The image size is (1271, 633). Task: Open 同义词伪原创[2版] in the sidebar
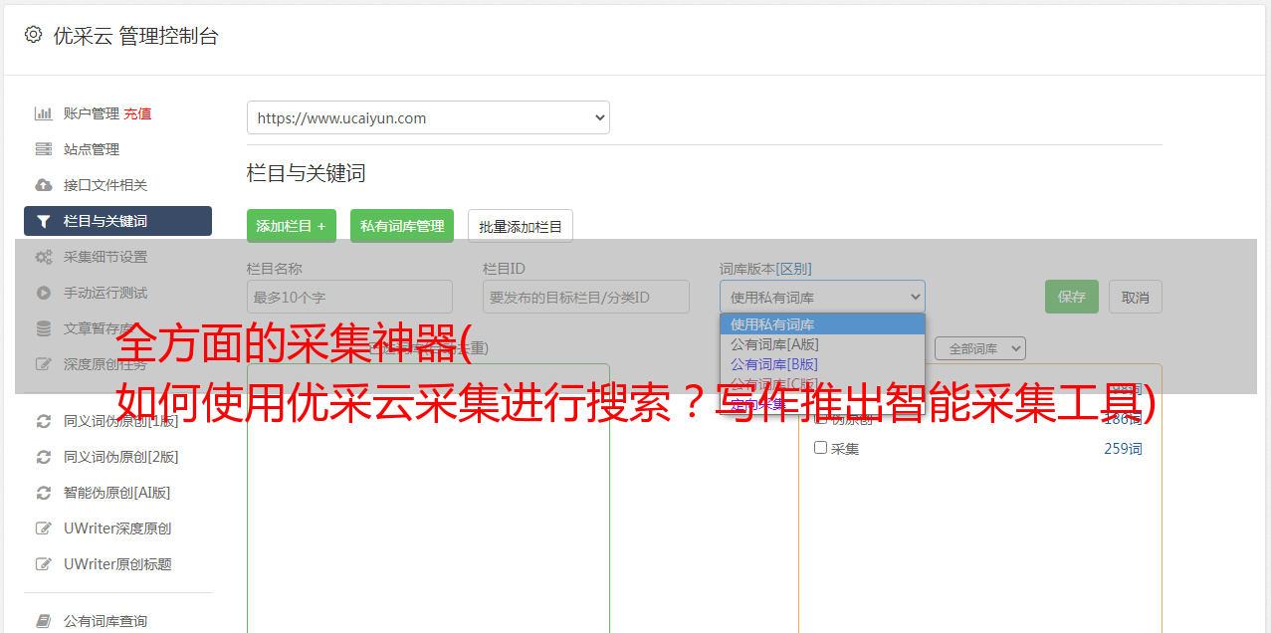[x=121, y=457]
